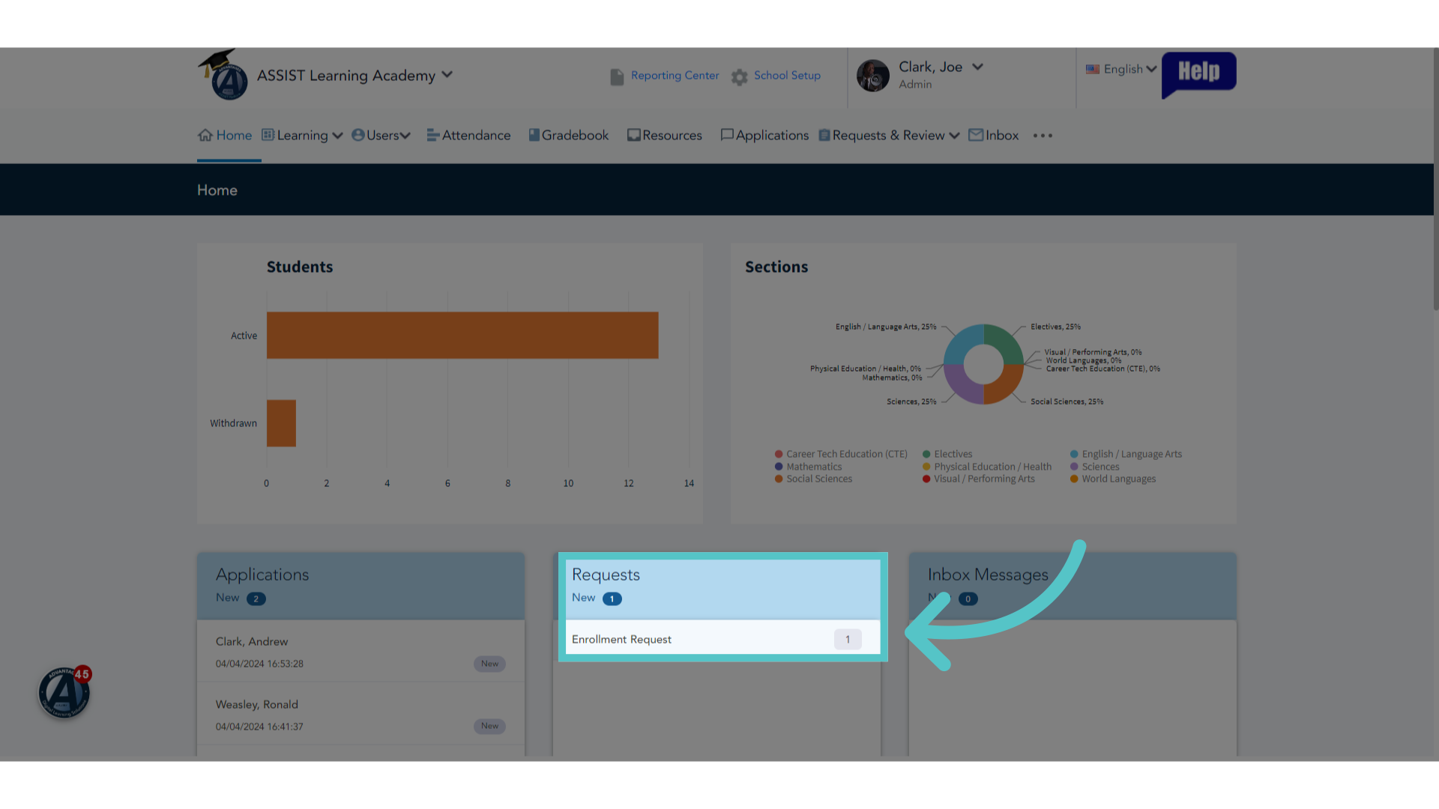Click the Electives donut chart segment
The height and width of the screenshot is (809, 1439).
[1006, 342]
